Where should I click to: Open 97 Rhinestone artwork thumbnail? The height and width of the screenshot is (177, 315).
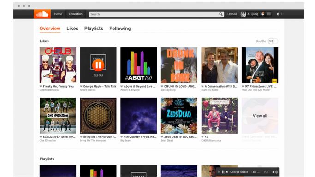pos(260,65)
